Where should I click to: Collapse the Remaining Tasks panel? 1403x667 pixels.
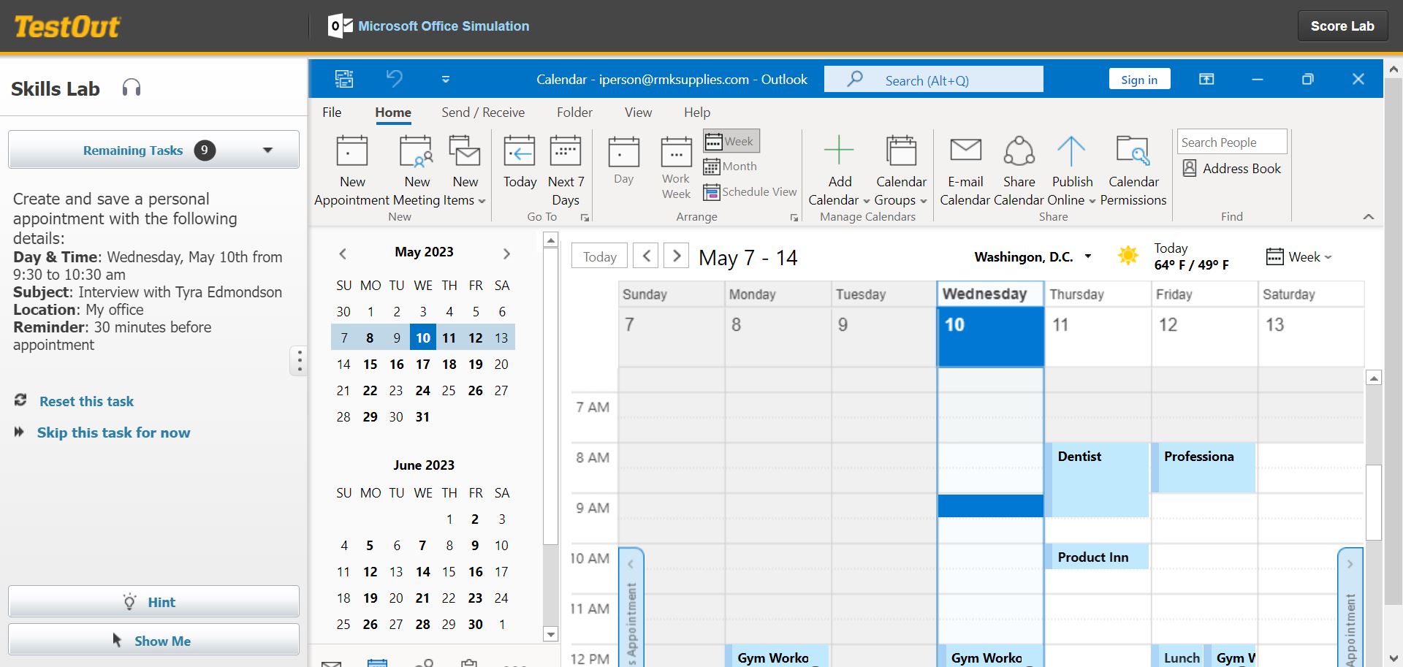267,149
